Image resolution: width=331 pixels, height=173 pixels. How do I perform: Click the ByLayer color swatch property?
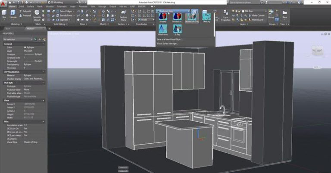(x=28, y=47)
